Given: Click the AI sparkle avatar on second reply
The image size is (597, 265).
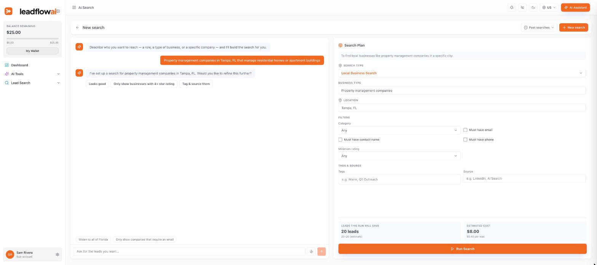Looking at the screenshot, I should (79, 73).
